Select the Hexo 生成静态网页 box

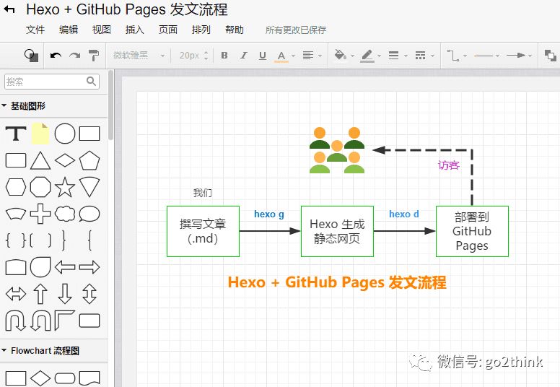tap(337, 231)
